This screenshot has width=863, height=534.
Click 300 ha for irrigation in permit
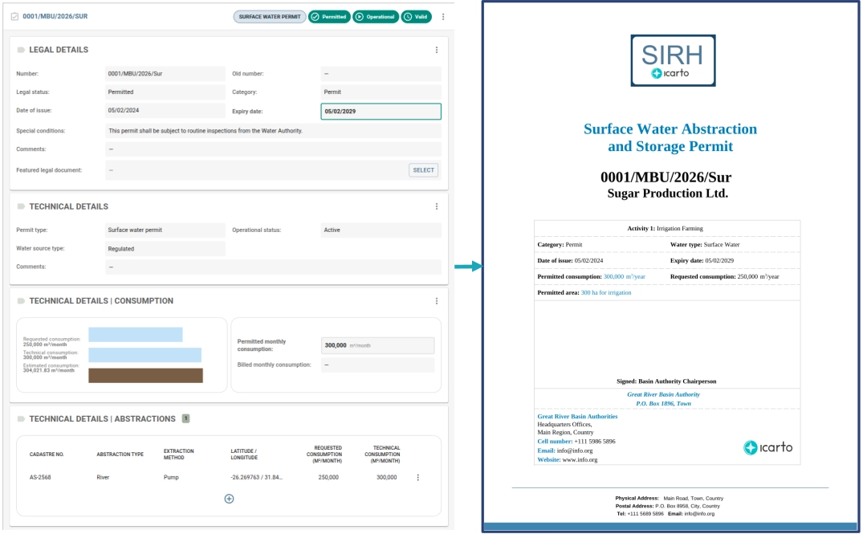point(606,293)
